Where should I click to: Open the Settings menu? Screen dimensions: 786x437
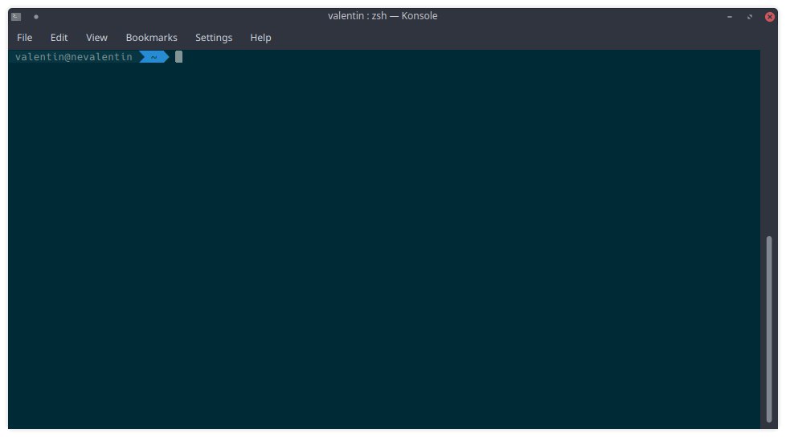coord(214,38)
